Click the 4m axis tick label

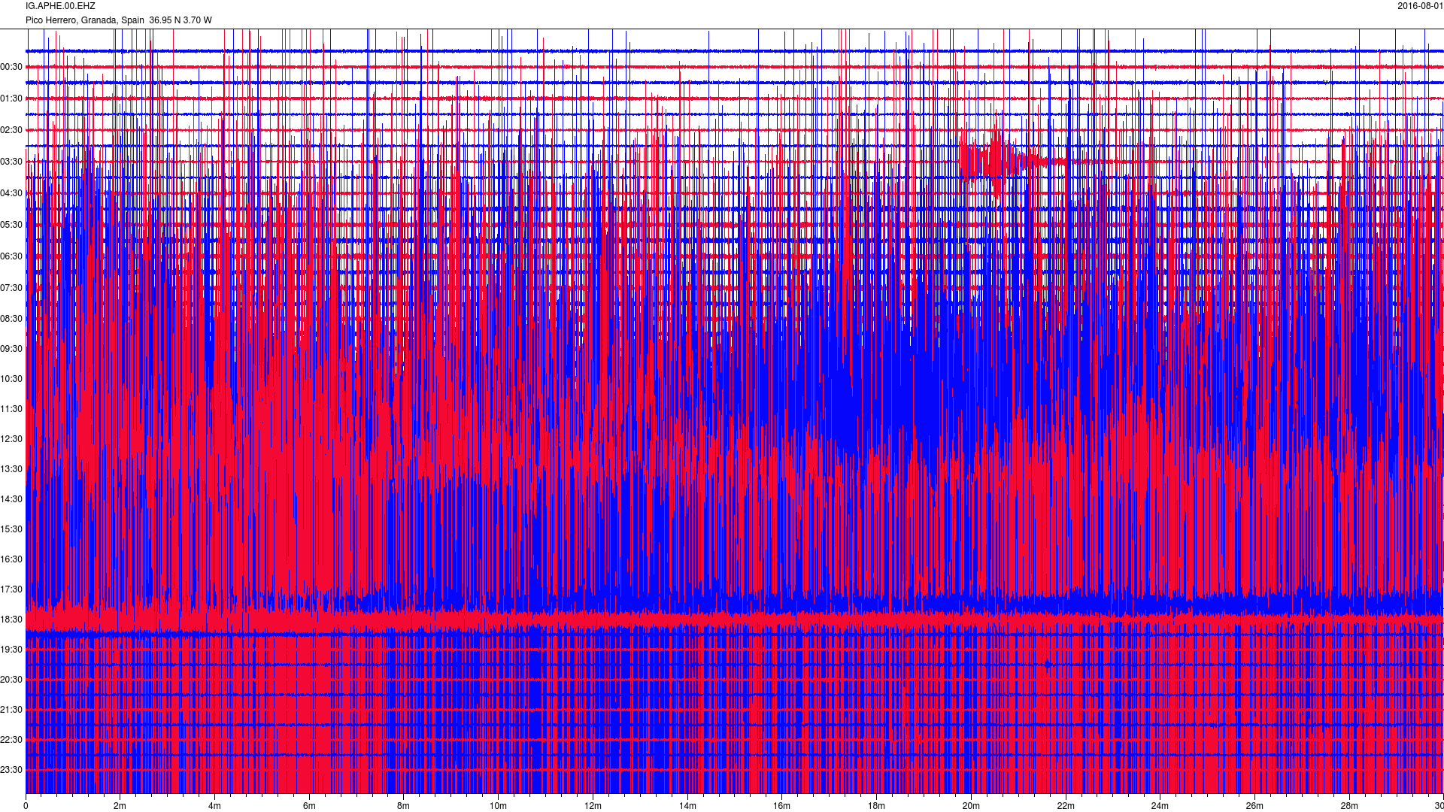tap(214, 806)
